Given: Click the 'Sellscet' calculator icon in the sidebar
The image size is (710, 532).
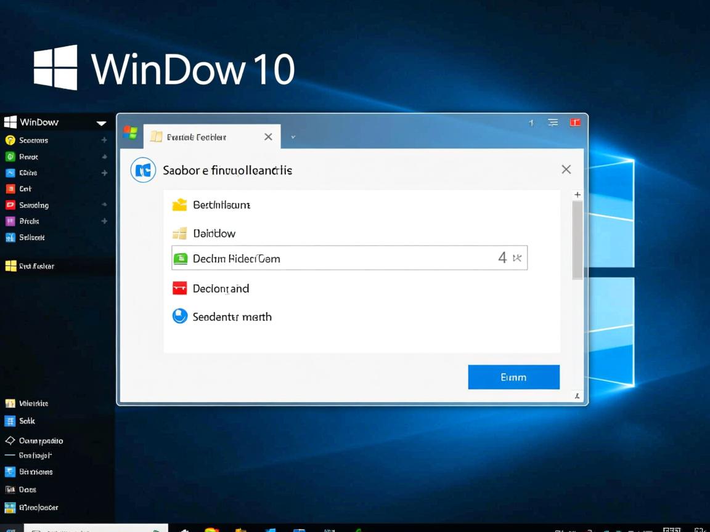Looking at the screenshot, I should (10, 237).
